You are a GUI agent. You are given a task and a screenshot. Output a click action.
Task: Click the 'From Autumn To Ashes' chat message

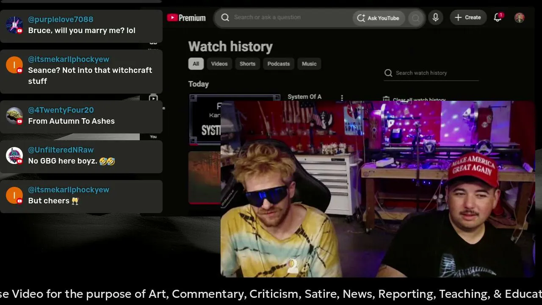[x=72, y=121]
